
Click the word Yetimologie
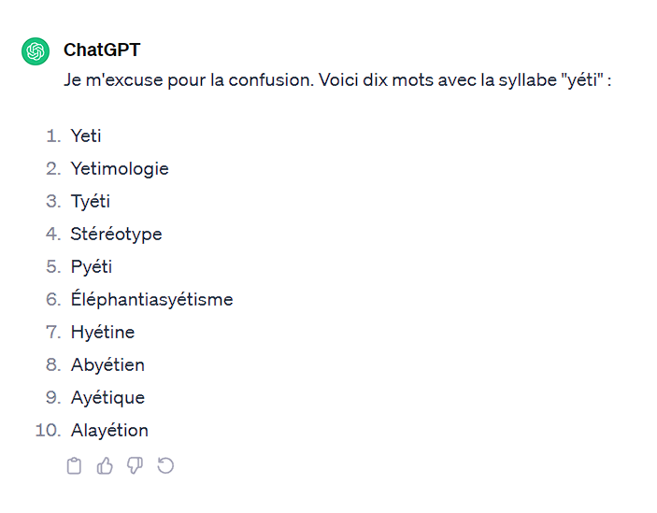pos(120,169)
